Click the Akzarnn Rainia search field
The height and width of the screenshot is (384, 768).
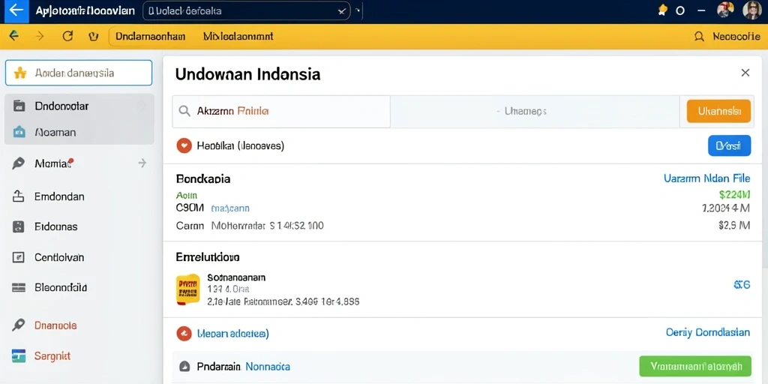281,111
